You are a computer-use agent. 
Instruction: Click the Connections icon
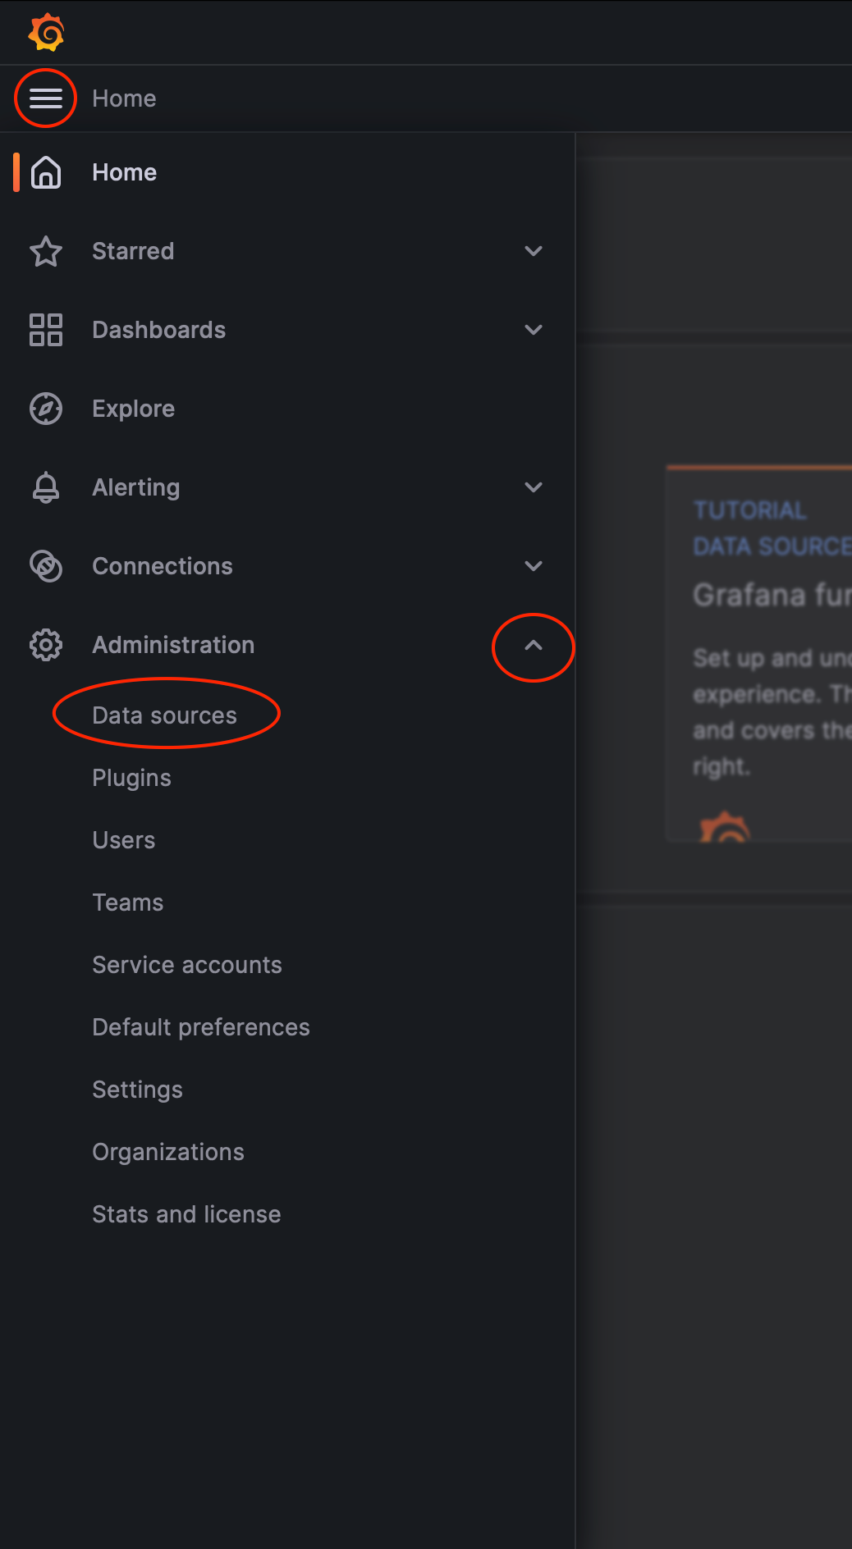[46, 566]
